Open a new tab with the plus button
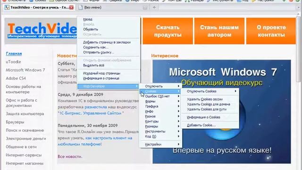The height and width of the screenshot is (170, 302). click(x=154, y=8)
